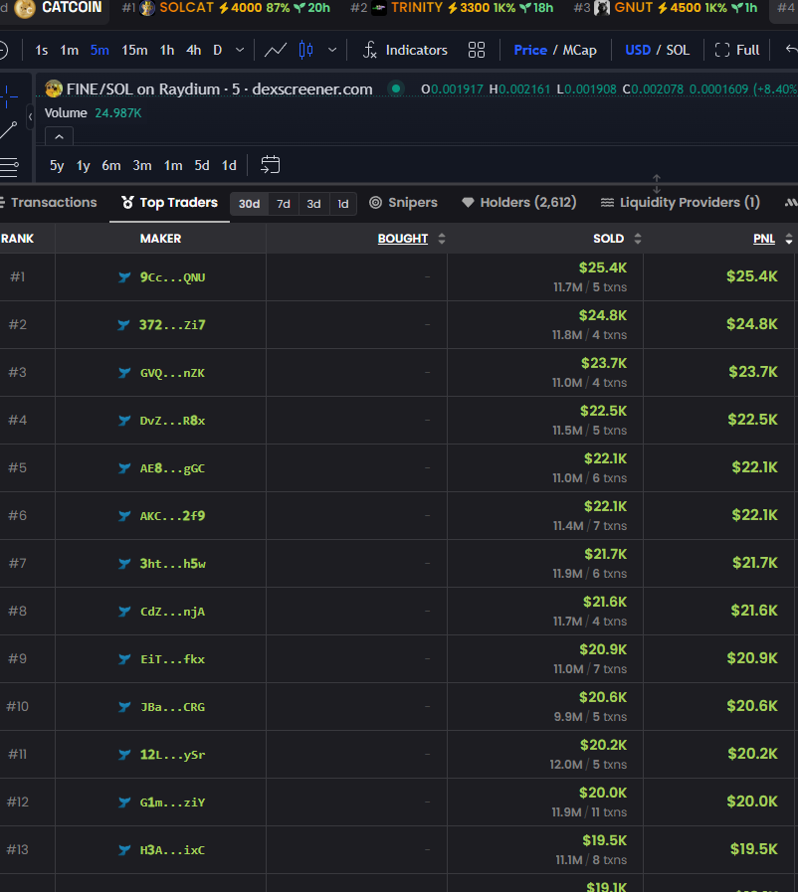Switch chart to Price mode
This screenshot has width=798, height=892.
530,50
